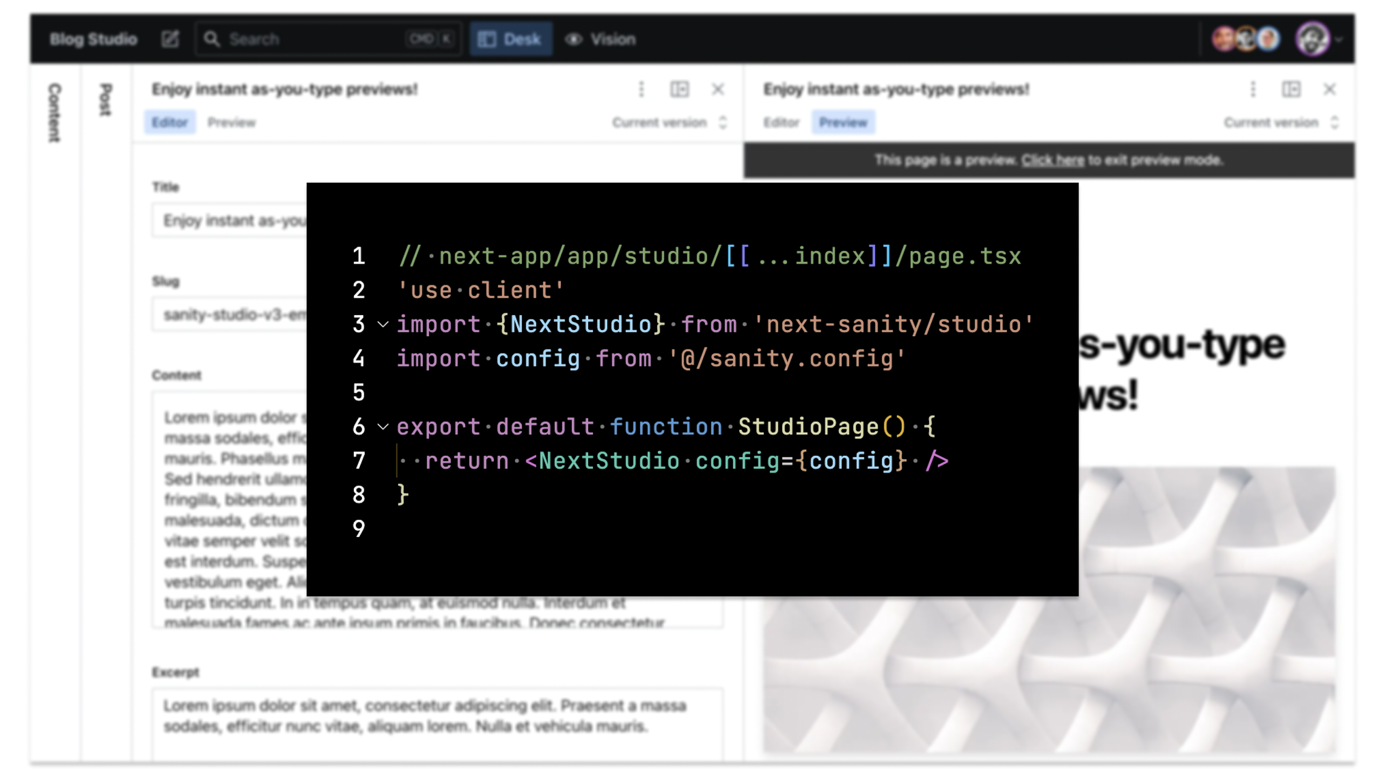The width and height of the screenshot is (1386, 779).
Task: Select Editor tab in right pane
Action: [781, 122]
